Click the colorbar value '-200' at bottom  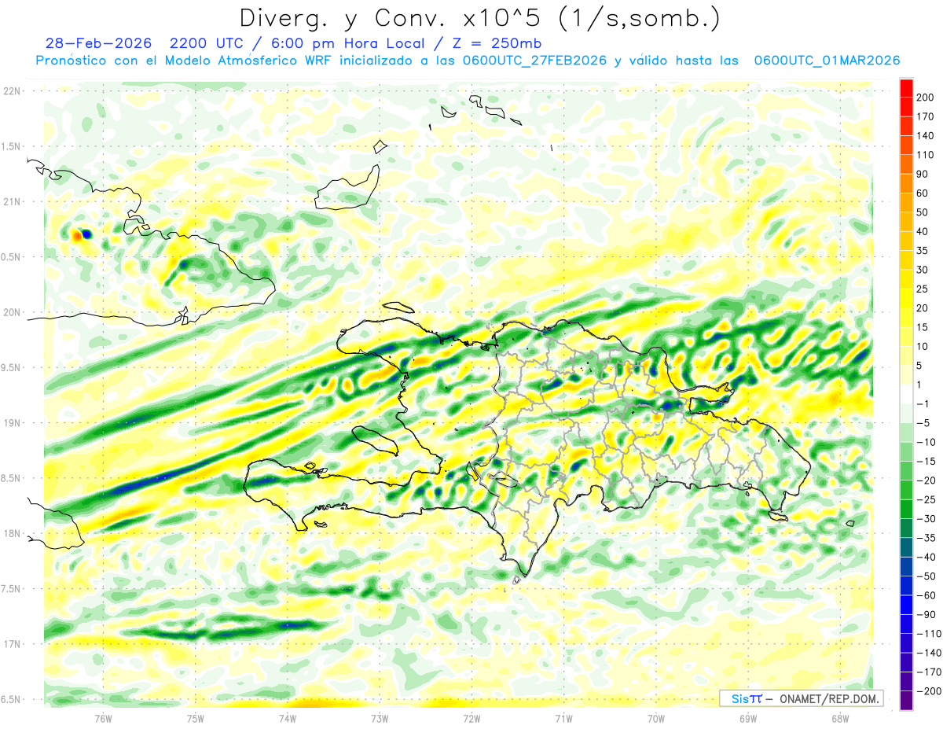tap(930, 690)
